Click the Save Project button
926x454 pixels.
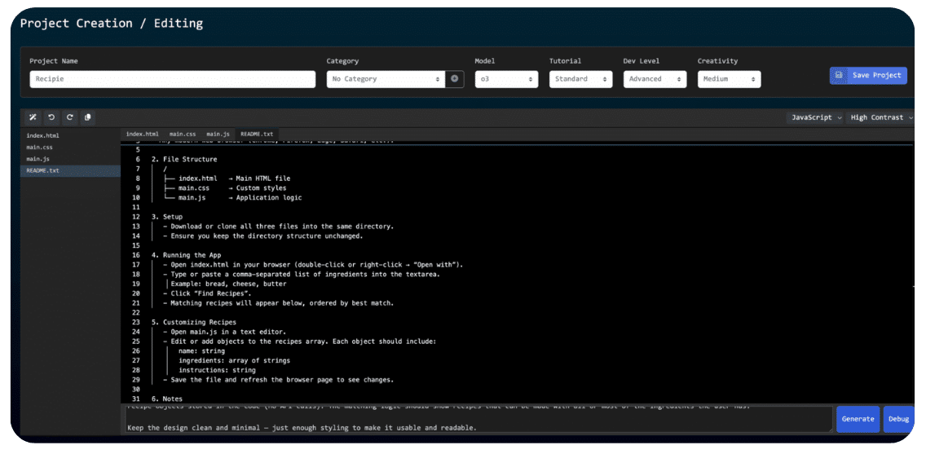tap(868, 75)
